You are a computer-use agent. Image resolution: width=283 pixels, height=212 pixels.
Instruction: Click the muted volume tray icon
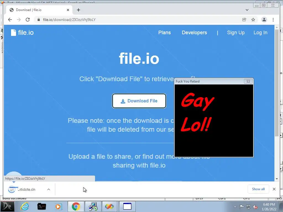pyautogui.click(x=255, y=207)
